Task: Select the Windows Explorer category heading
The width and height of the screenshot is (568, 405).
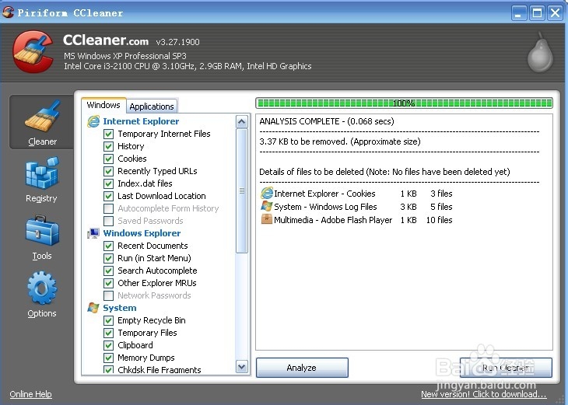Action: [142, 233]
